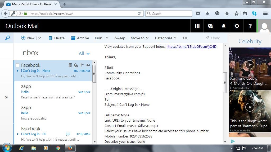This screenshot has height=152, width=271.
Task: Open the zapp 'Hello' email
Action: pyautogui.click(x=53, y=92)
